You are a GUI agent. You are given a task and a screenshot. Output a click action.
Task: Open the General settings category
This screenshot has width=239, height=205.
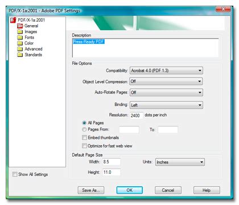[31, 26]
